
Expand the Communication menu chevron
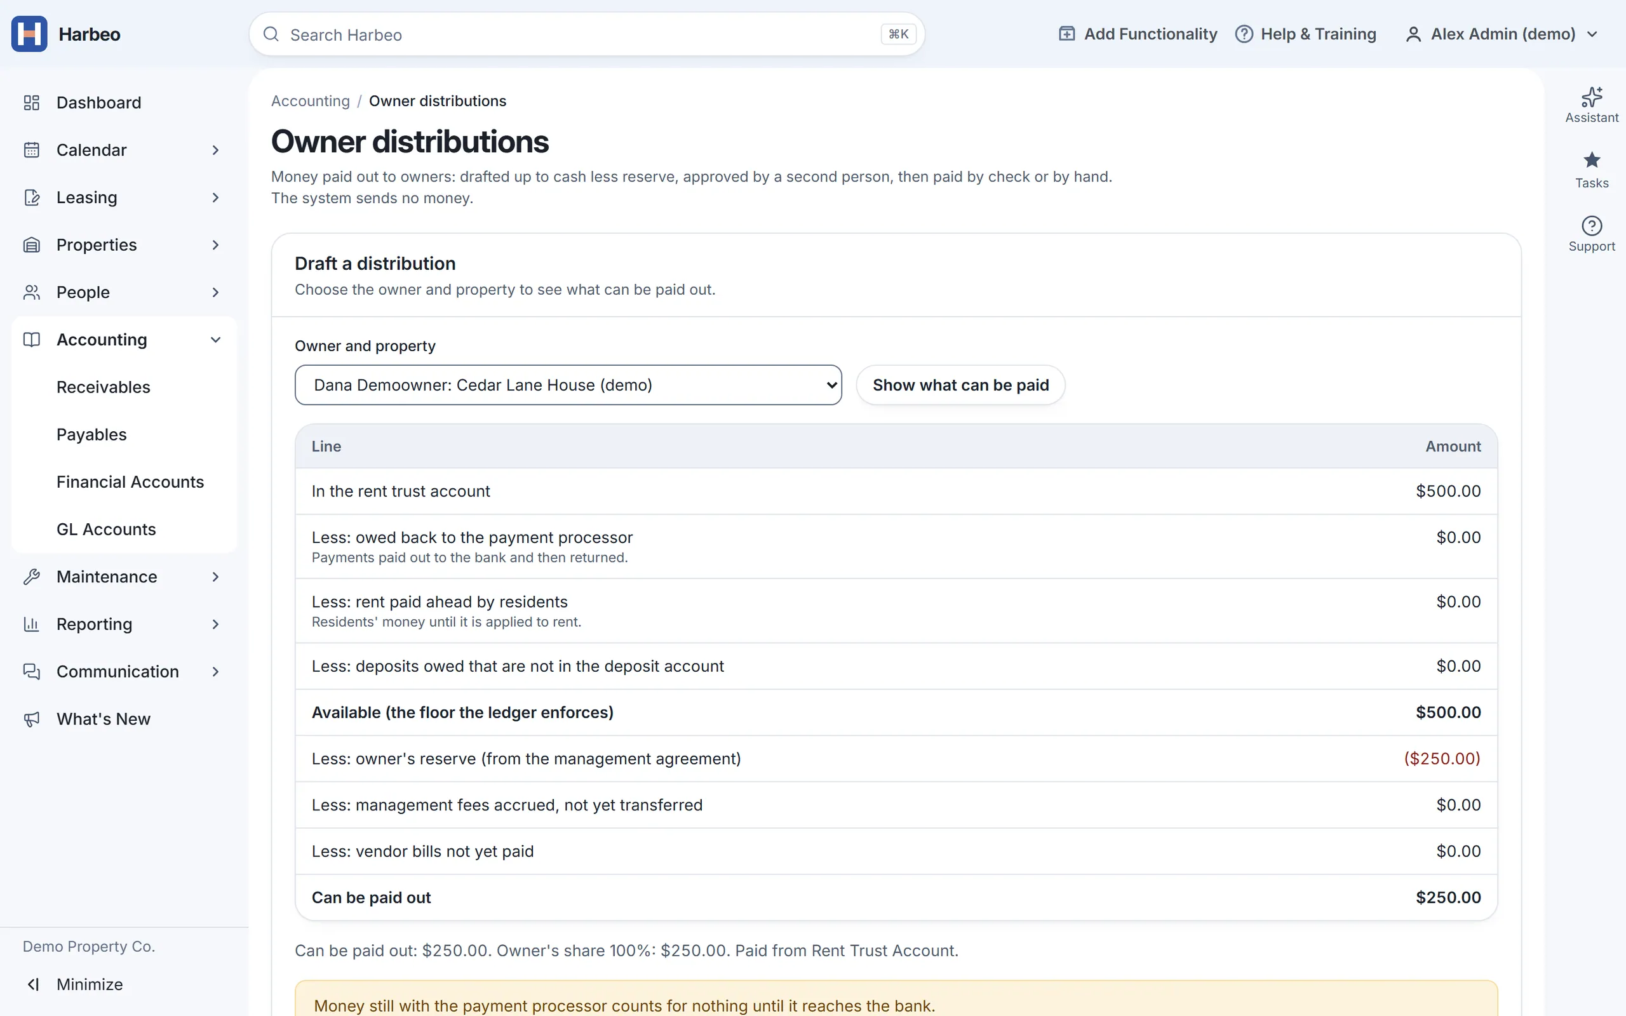coord(216,671)
